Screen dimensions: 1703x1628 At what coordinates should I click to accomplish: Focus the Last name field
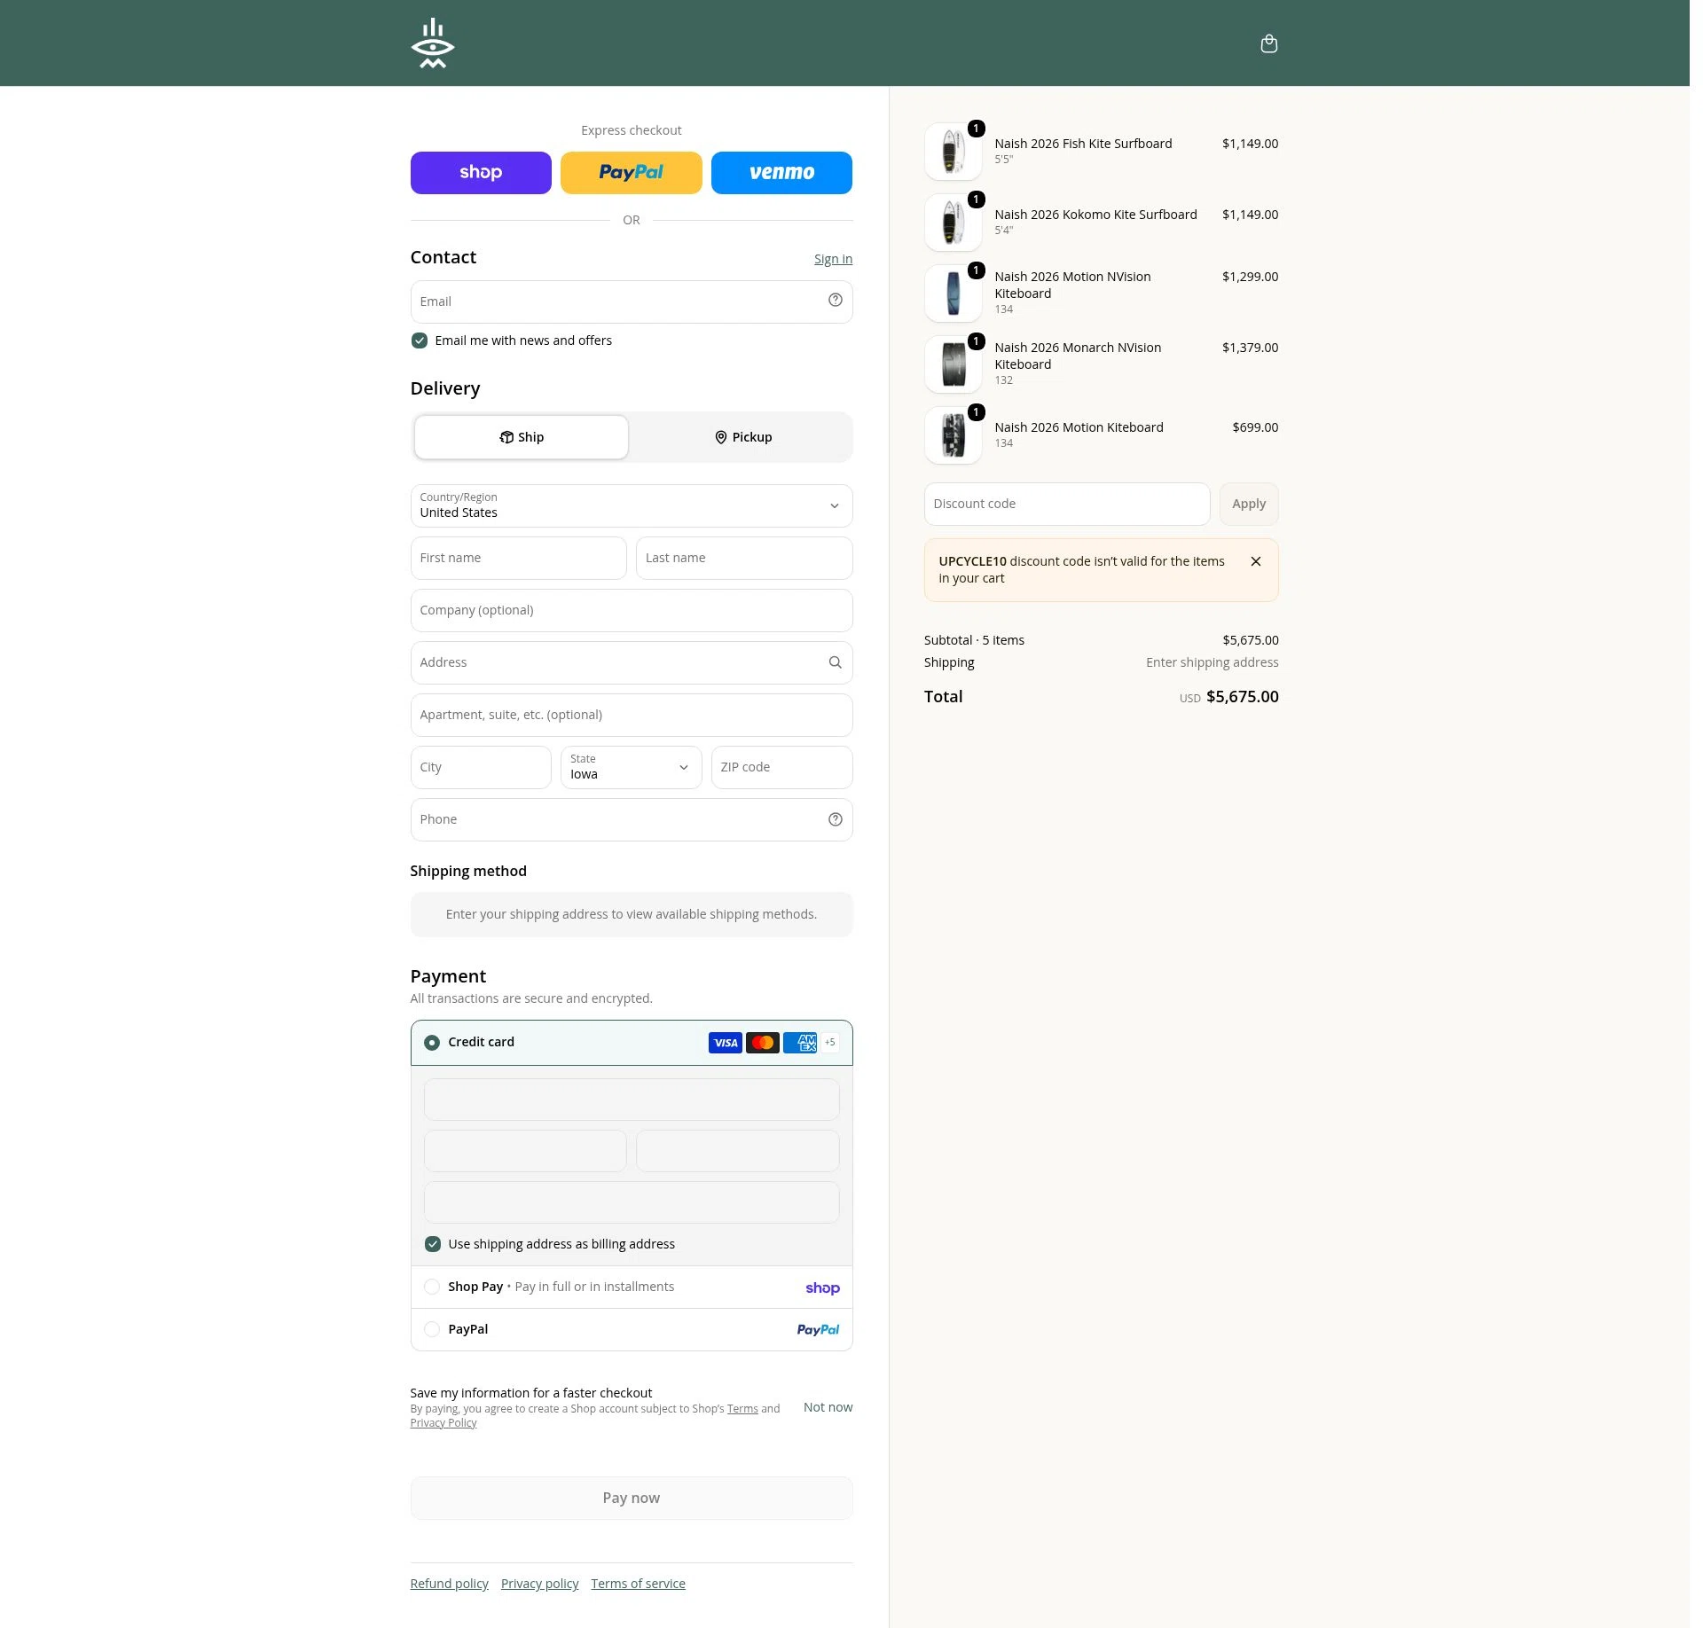point(744,558)
